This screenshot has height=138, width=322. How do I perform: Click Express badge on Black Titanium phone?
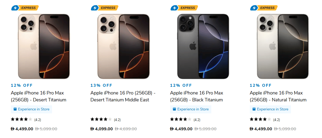coord(184,8)
